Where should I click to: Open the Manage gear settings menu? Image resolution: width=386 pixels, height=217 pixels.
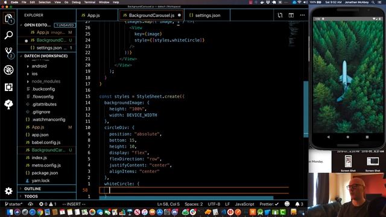(8, 191)
